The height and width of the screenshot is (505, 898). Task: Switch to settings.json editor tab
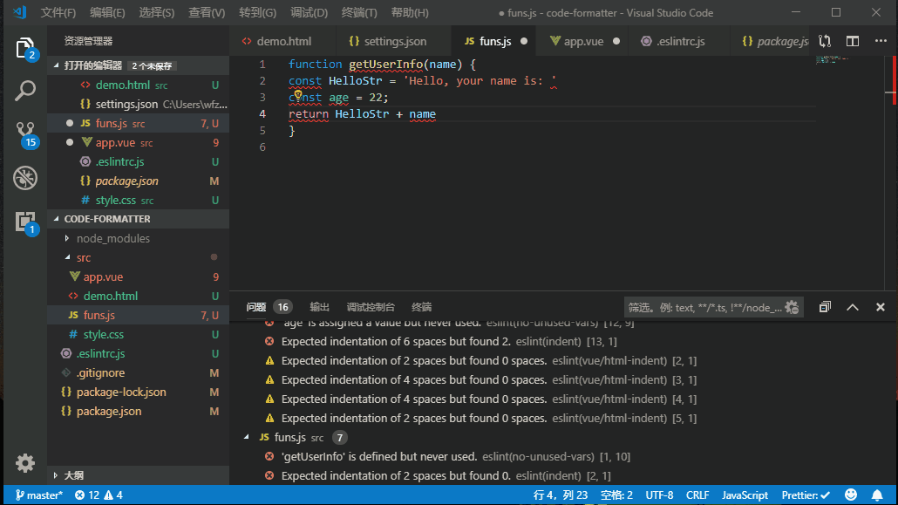[394, 41]
